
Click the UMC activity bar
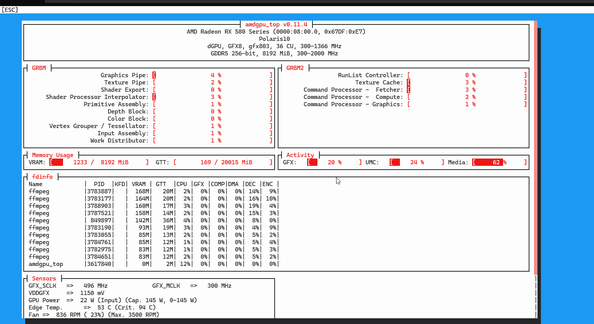417,162
